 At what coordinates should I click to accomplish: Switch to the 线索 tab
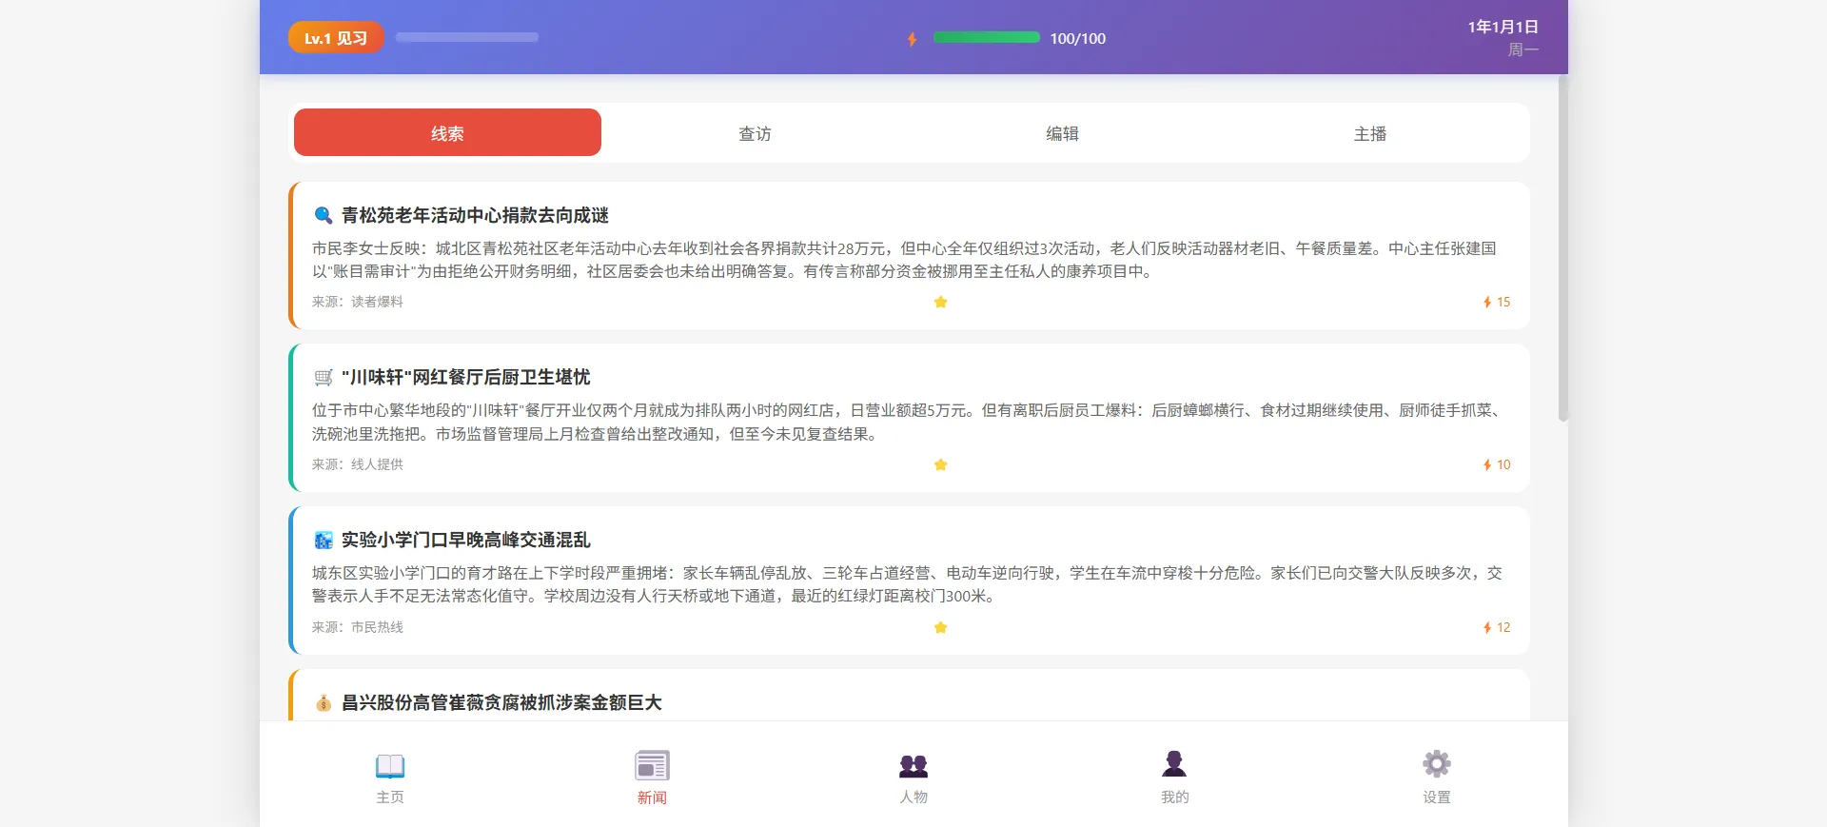click(x=447, y=132)
